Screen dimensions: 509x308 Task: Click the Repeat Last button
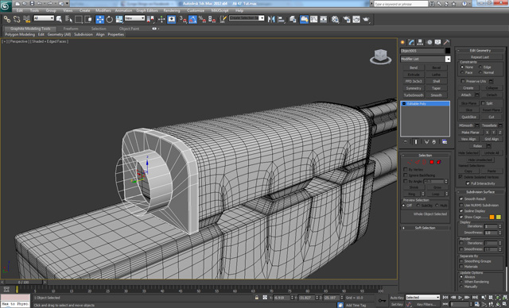[480, 57]
